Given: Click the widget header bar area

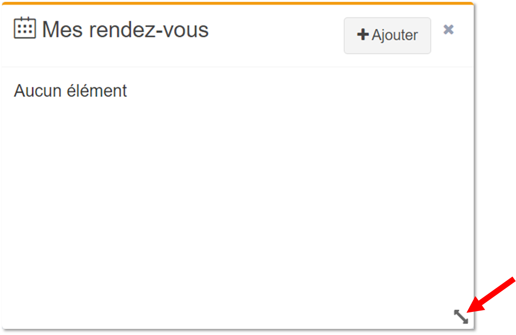Looking at the screenshot, I should (238, 36).
